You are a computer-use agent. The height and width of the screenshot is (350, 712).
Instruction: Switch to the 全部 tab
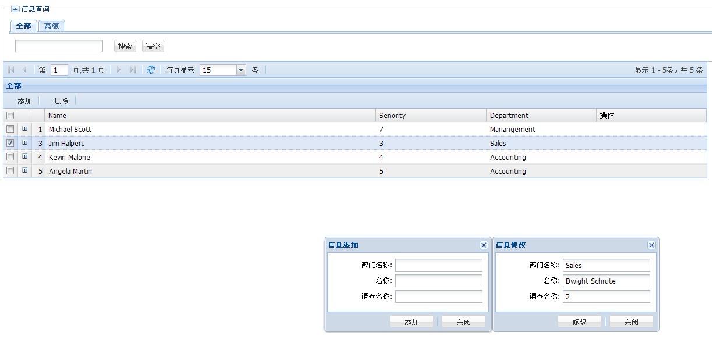point(23,26)
